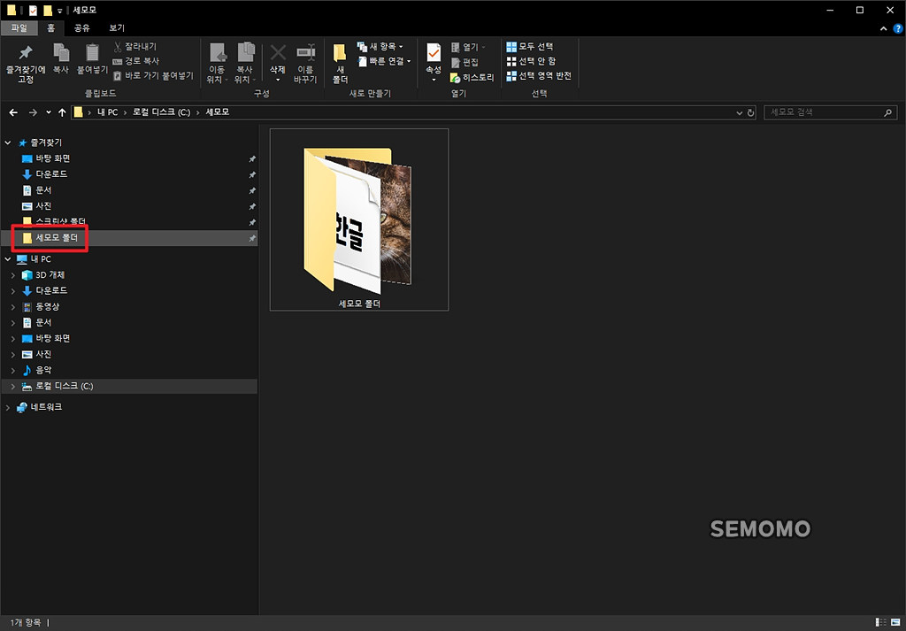Choose 모두 선택 (Select all)
Image resolution: width=906 pixels, height=631 pixels.
(530, 46)
